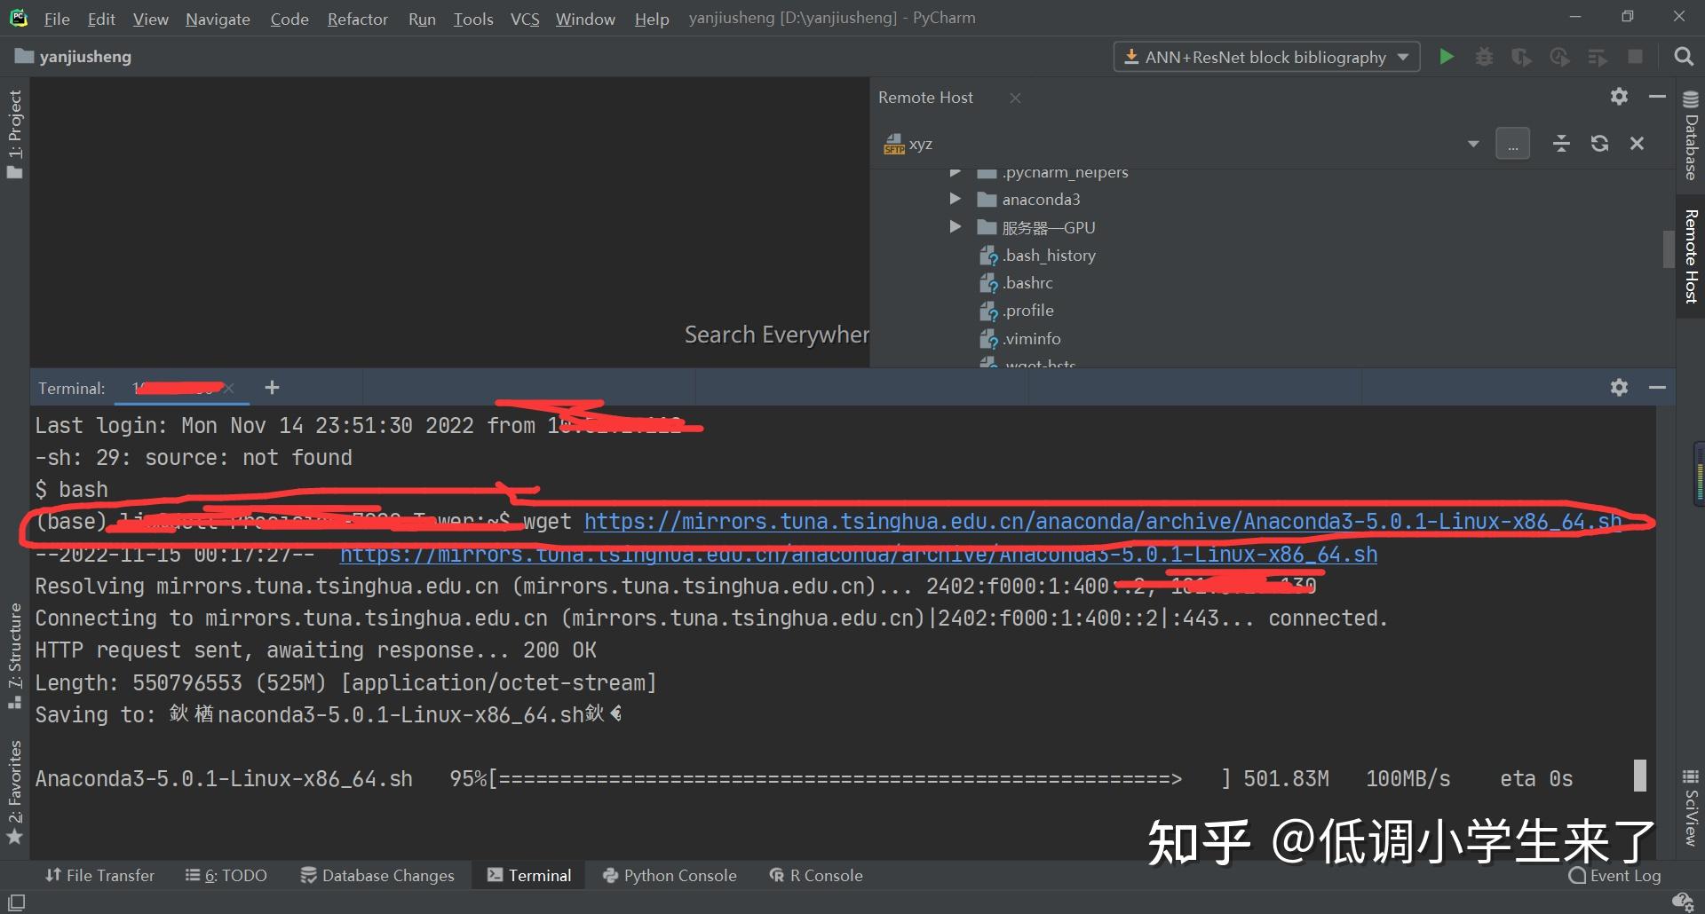Open Terminal panel settings gear
1705x914 pixels.
[x=1619, y=388]
